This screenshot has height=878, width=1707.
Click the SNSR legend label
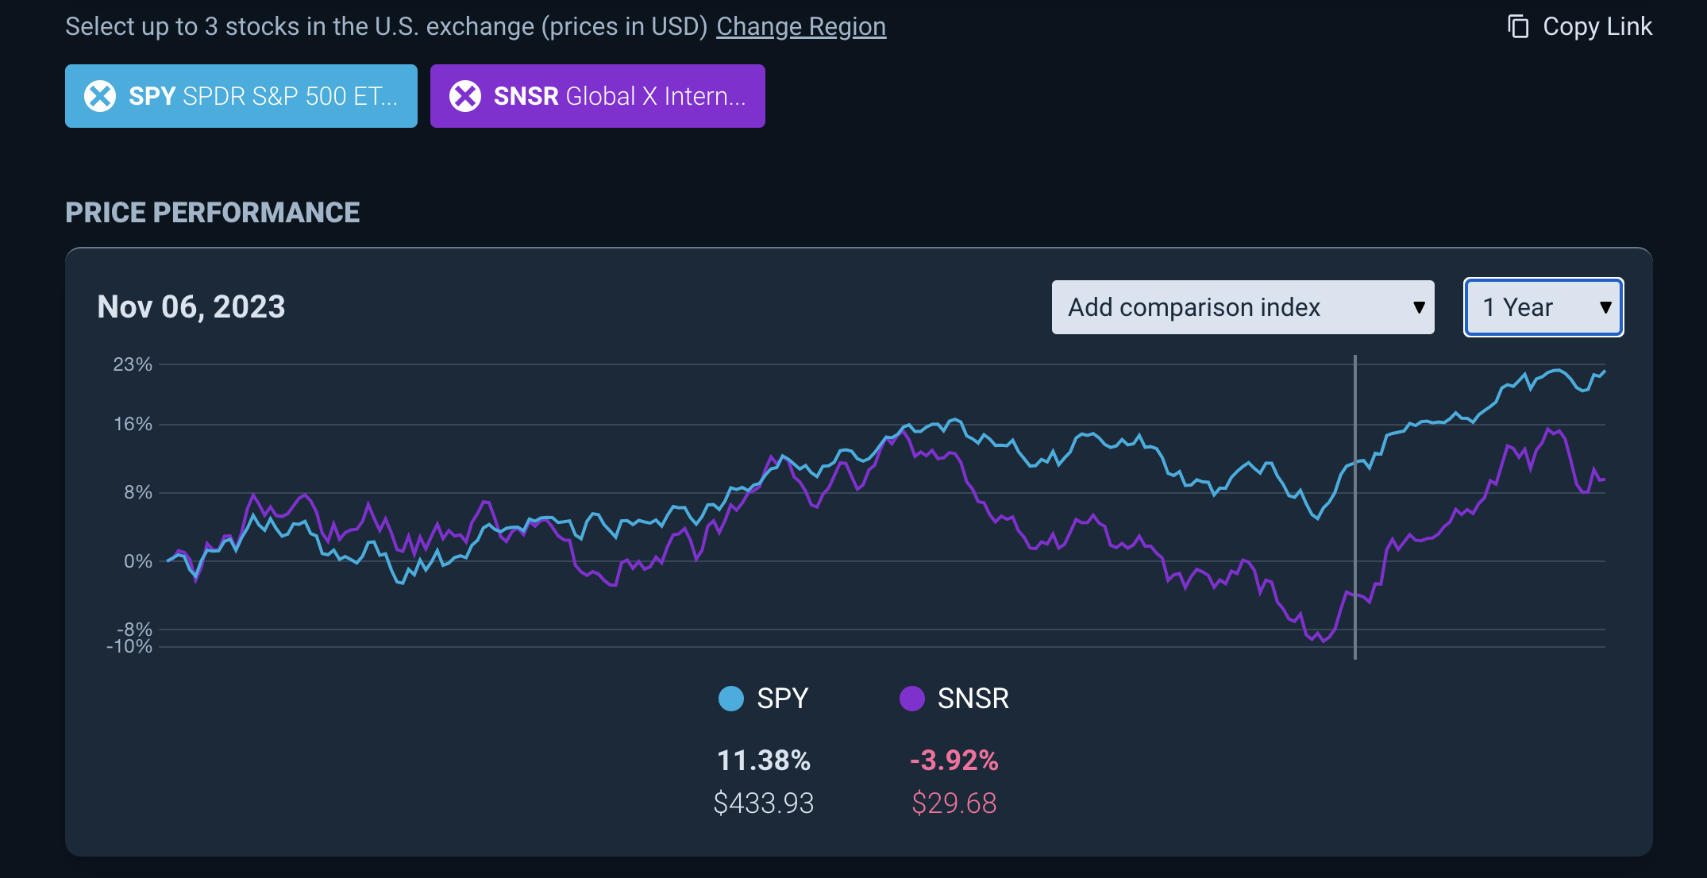973,699
